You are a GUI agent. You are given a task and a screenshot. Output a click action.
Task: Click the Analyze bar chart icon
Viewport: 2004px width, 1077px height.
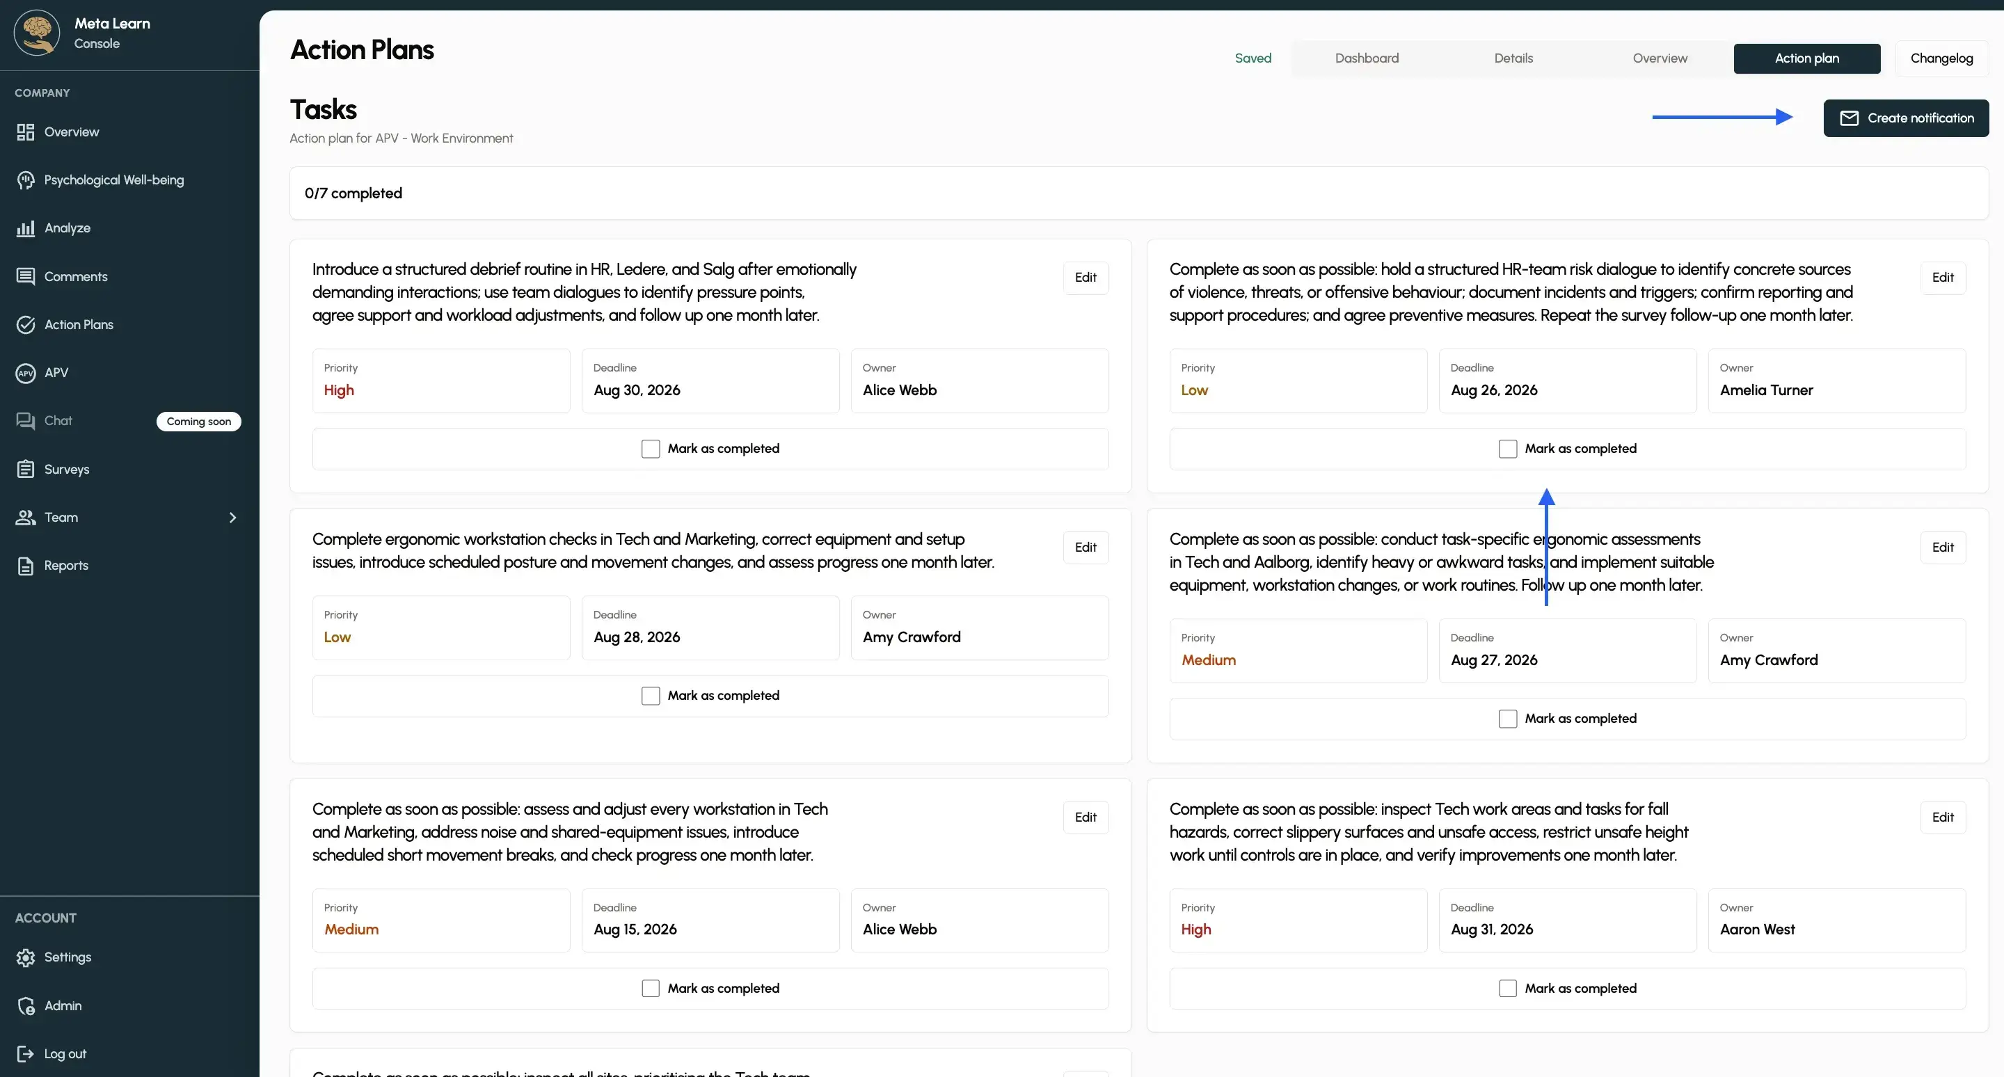tap(26, 229)
